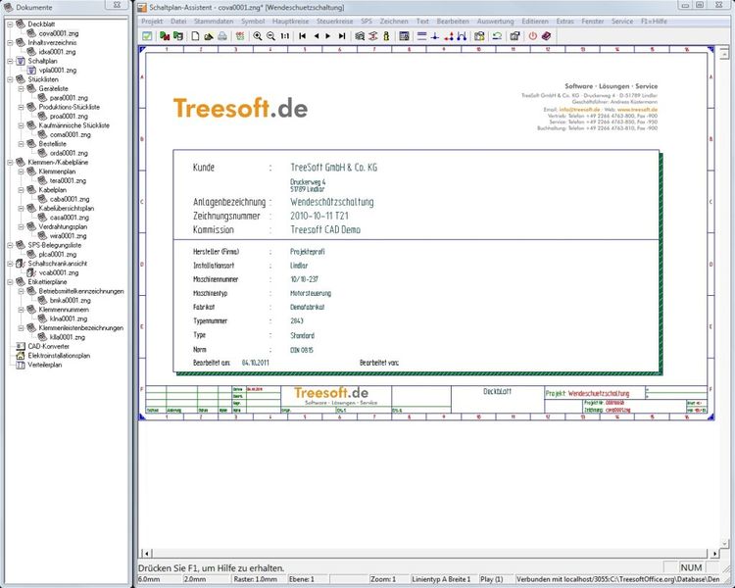Click the zoom-in magnifier icon
The width and height of the screenshot is (735, 588).
[x=258, y=36]
